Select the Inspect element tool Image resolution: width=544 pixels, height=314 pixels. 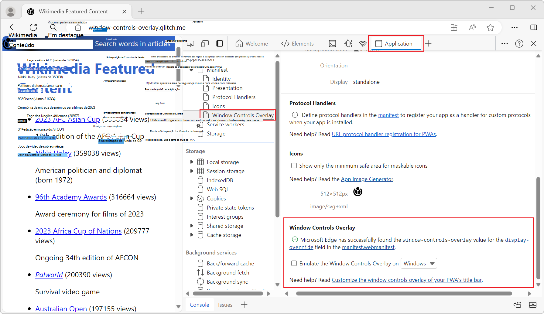190,44
